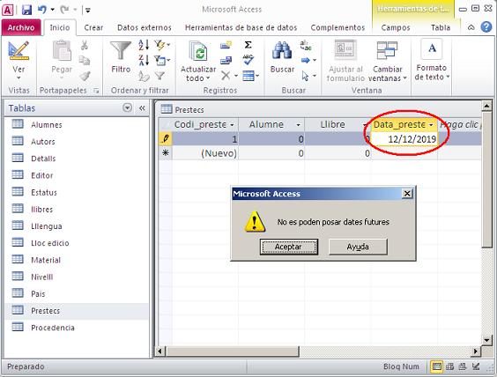The height and width of the screenshot is (377, 497).
Task: Switch to PivotChart view in status bar
Action: pyautogui.click(x=463, y=366)
